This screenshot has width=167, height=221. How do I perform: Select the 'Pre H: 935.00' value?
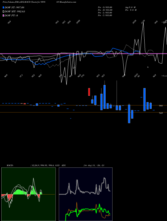point(105,10)
